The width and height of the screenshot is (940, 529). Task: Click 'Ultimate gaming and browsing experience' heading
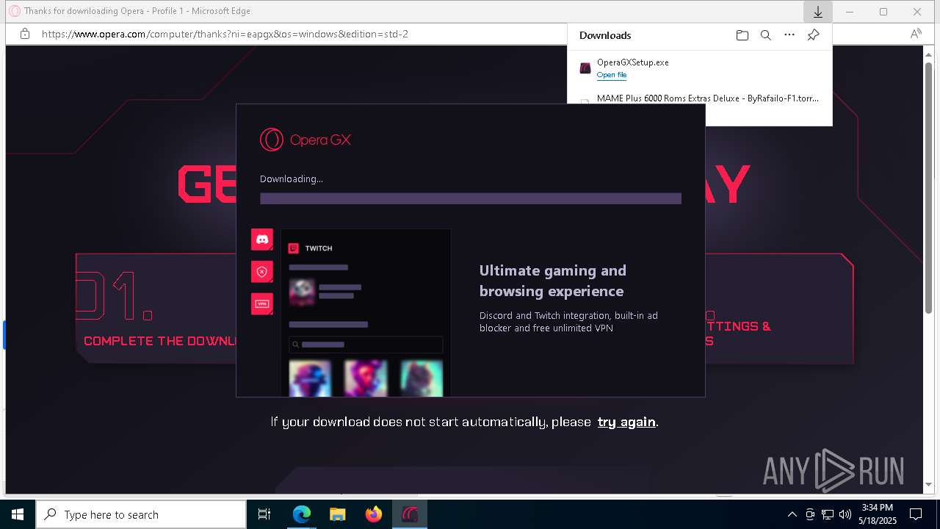click(553, 281)
